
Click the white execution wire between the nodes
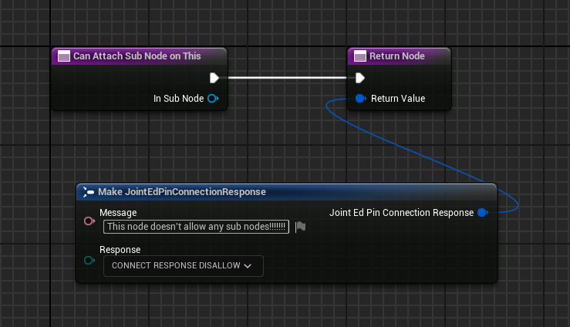click(287, 78)
